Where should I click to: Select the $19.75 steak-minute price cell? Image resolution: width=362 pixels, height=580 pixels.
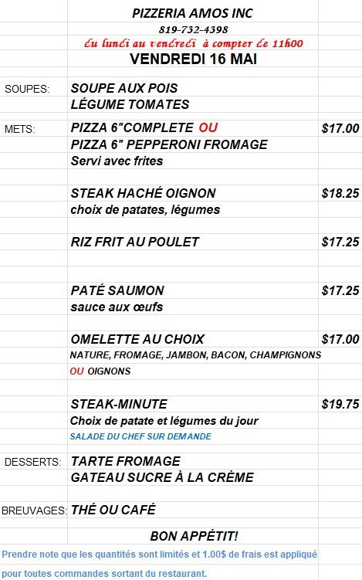coord(340,404)
